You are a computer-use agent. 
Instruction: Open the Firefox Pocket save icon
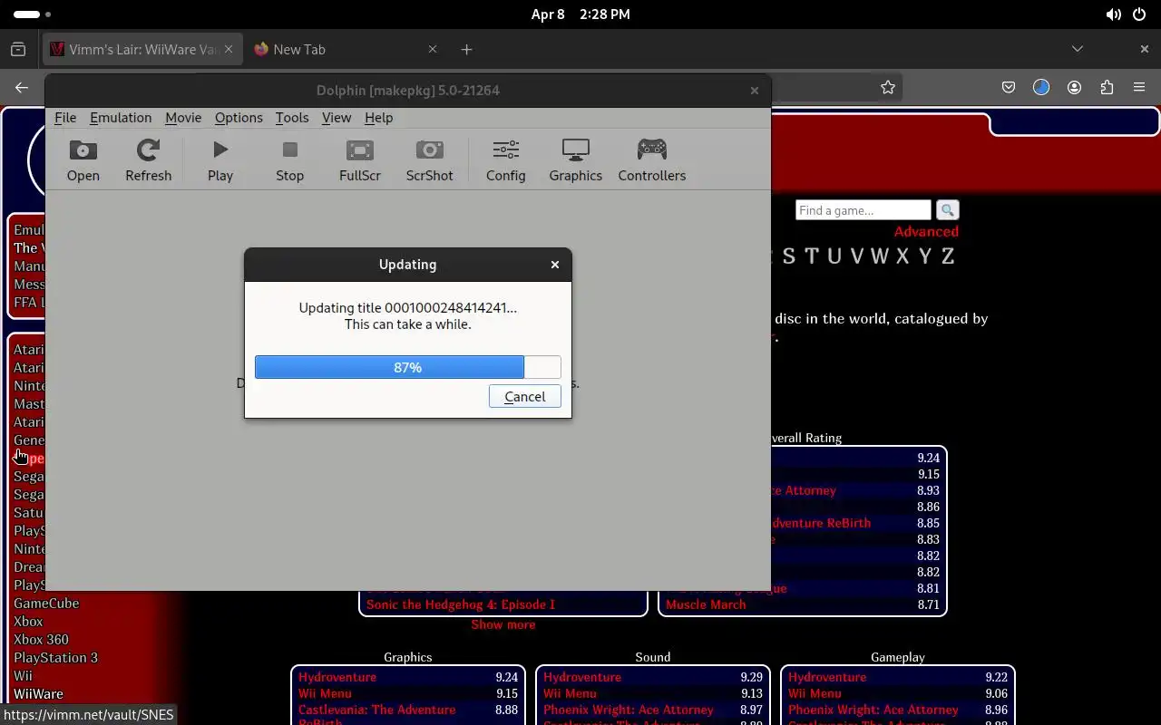(x=1009, y=88)
